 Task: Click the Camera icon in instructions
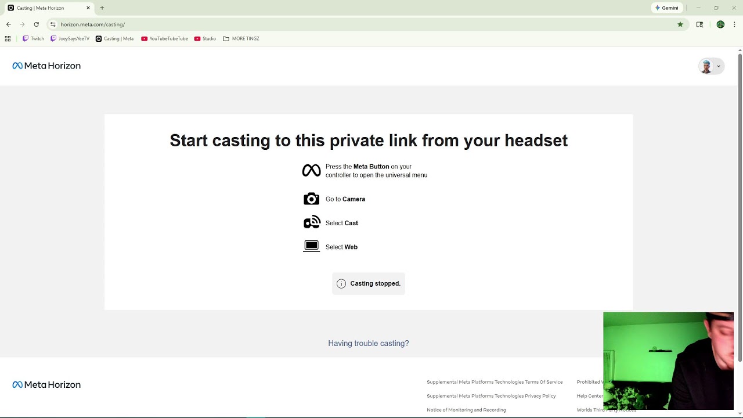tap(311, 199)
